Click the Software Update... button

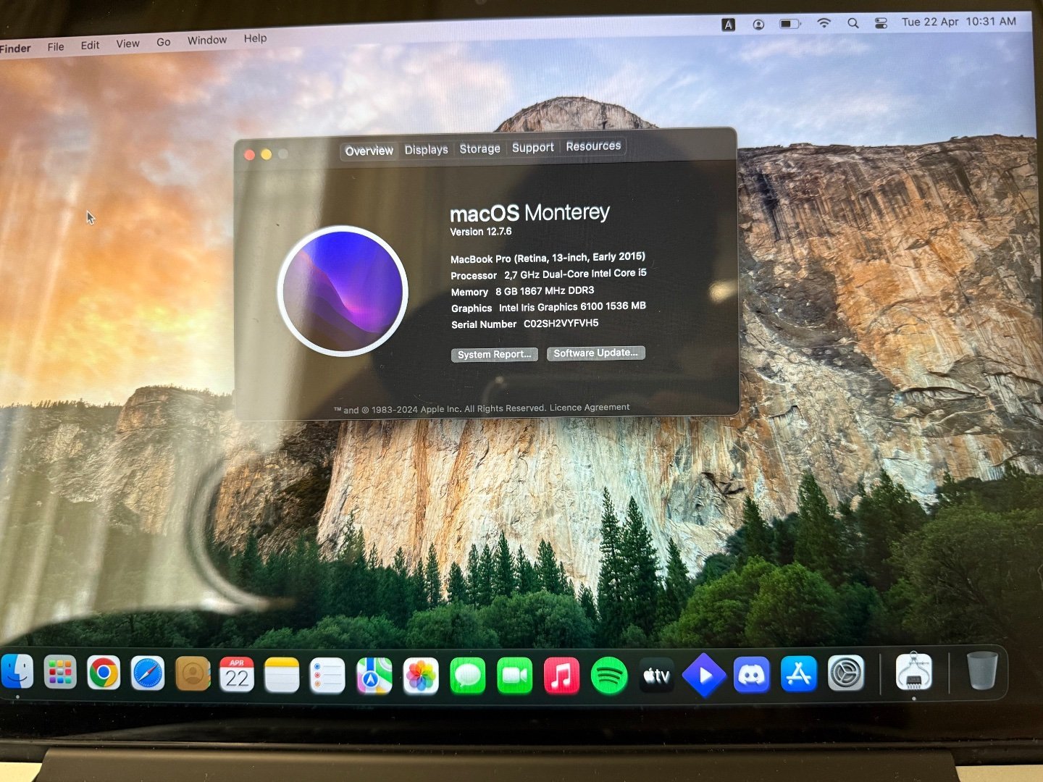point(595,353)
